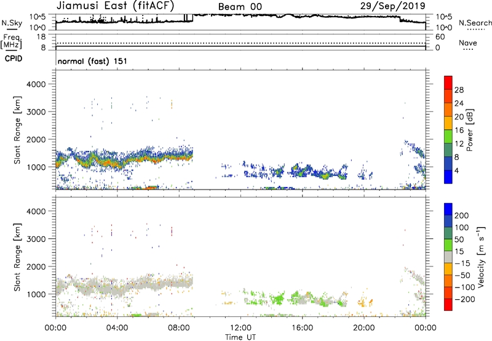Click the 4000 tick on power panel
492x341 pixels.
pyautogui.click(x=36, y=84)
